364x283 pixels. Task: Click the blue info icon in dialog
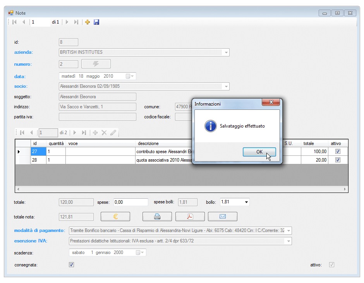pyautogui.click(x=211, y=126)
